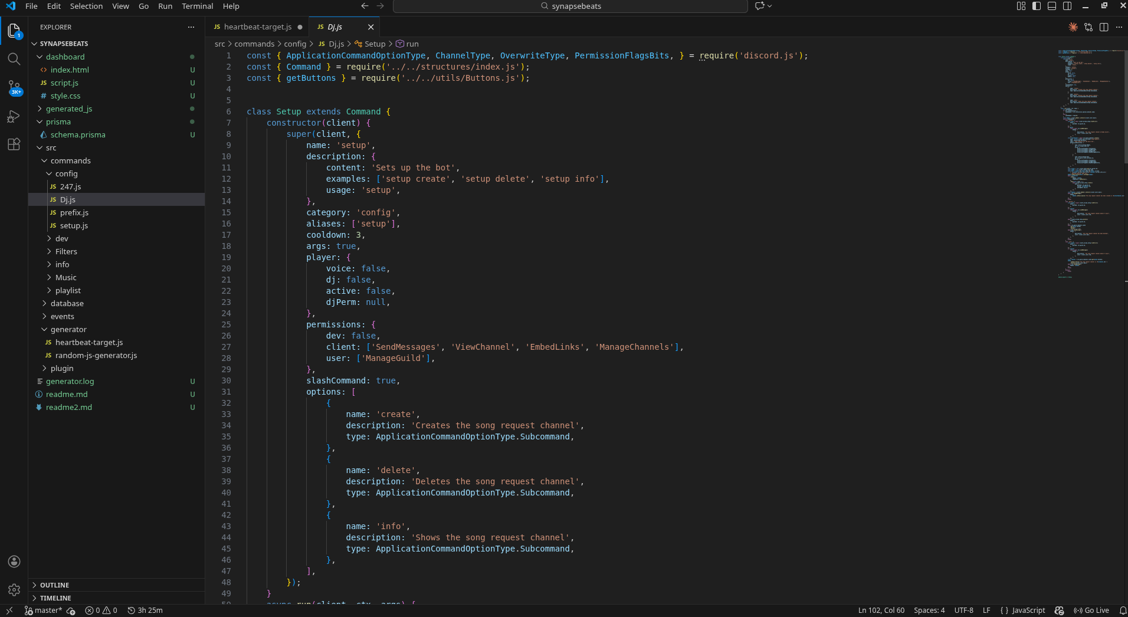
Task: Open setup.js in the config folder
Action: coord(74,225)
